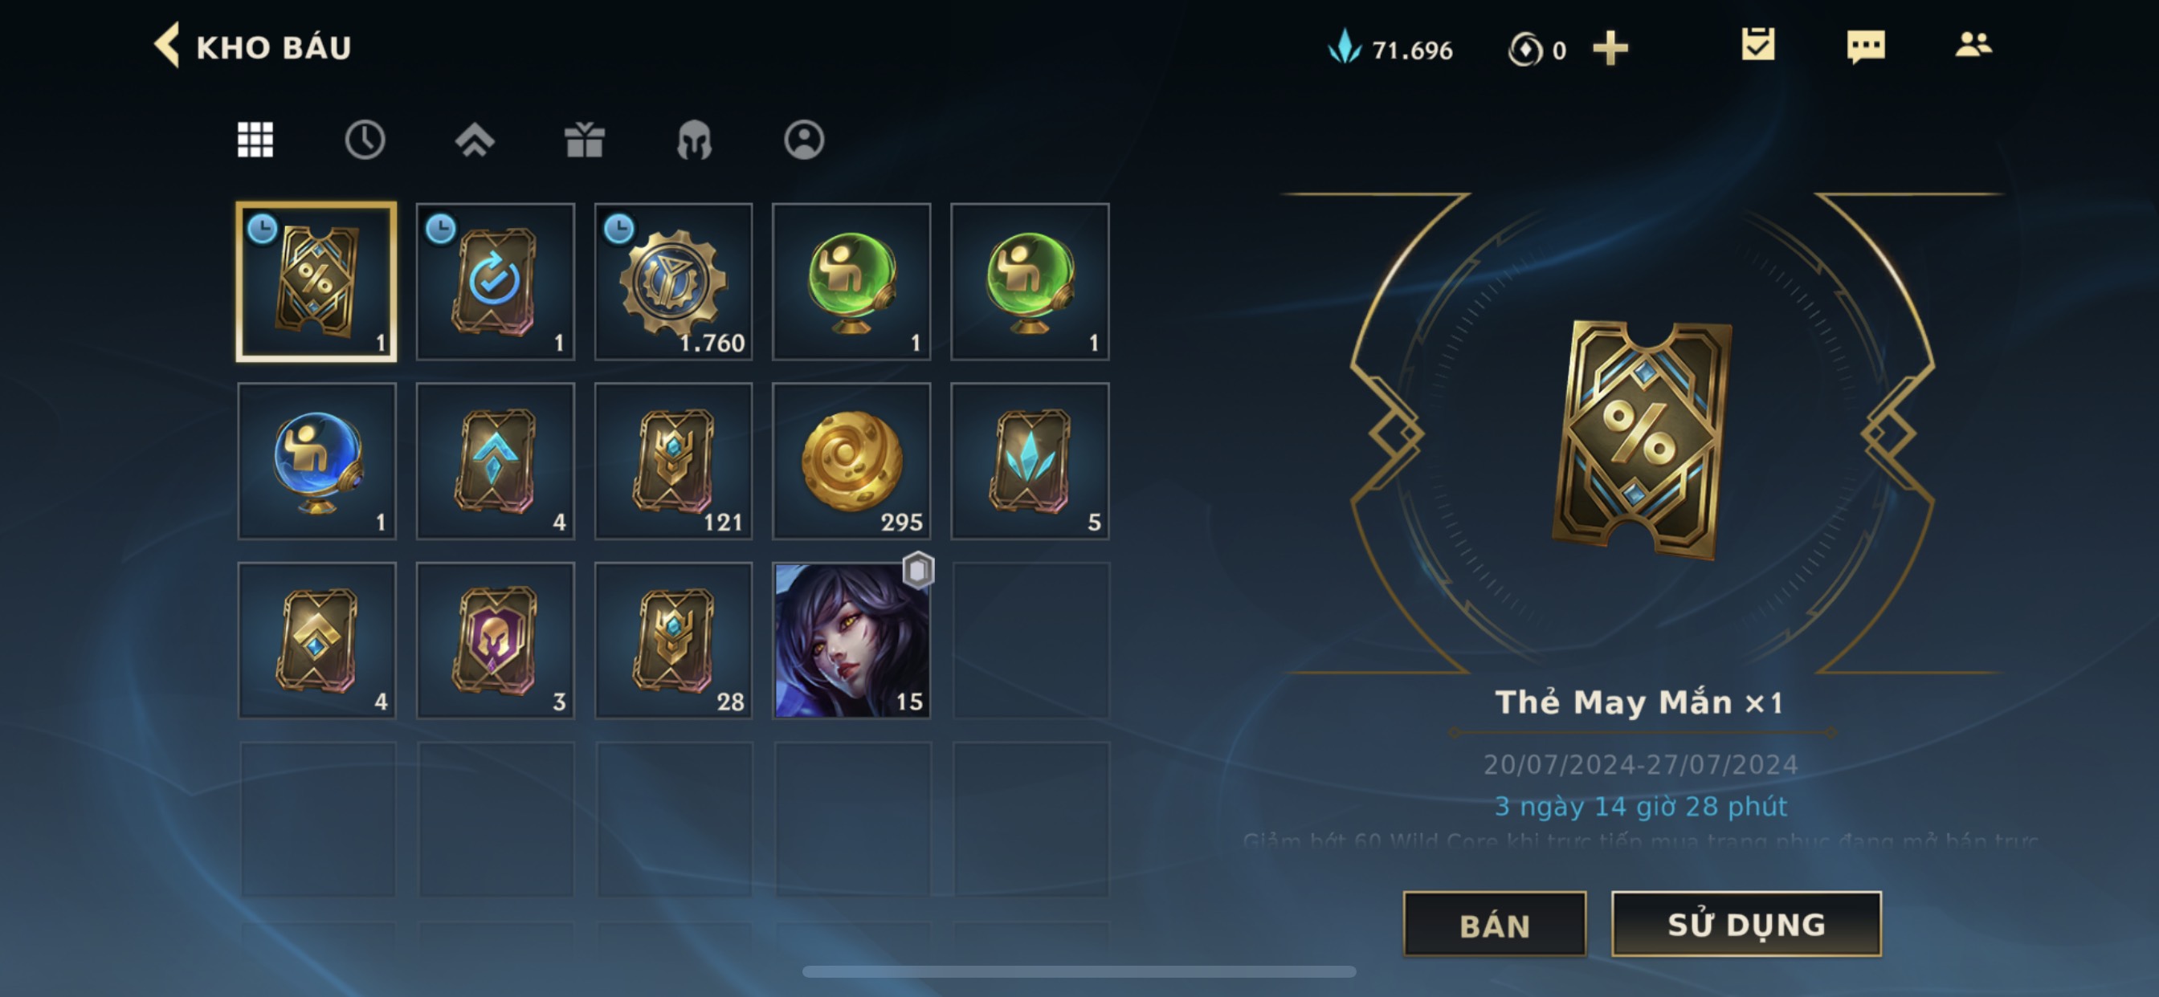The height and width of the screenshot is (997, 2159).
Task: Choose the purple helmet card with 3
Action: (496, 641)
